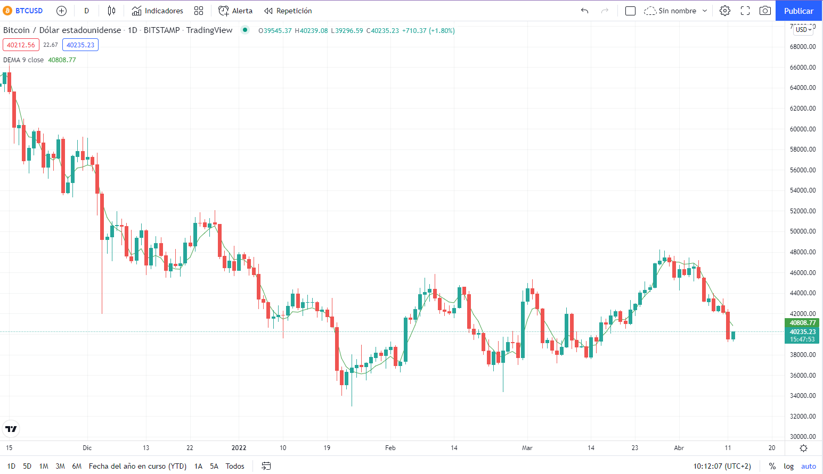
Task: Take a chart snapshot with the camera icon
Action: tap(765, 10)
